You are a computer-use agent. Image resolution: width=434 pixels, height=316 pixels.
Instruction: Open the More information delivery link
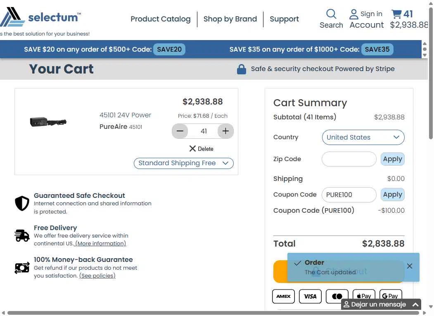pyautogui.click(x=100, y=243)
